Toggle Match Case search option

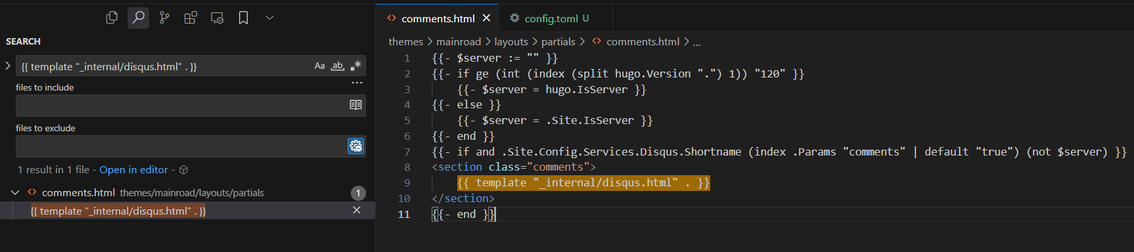[319, 66]
